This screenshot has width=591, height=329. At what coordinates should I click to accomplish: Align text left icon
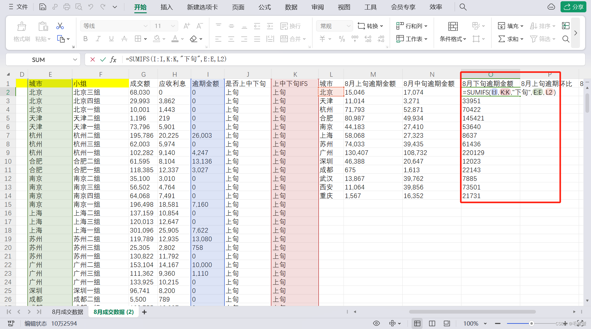pyautogui.click(x=218, y=39)
